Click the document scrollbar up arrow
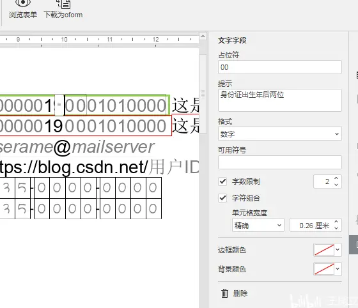This screenshot has height=308, width=358. [x=203, y=36]
